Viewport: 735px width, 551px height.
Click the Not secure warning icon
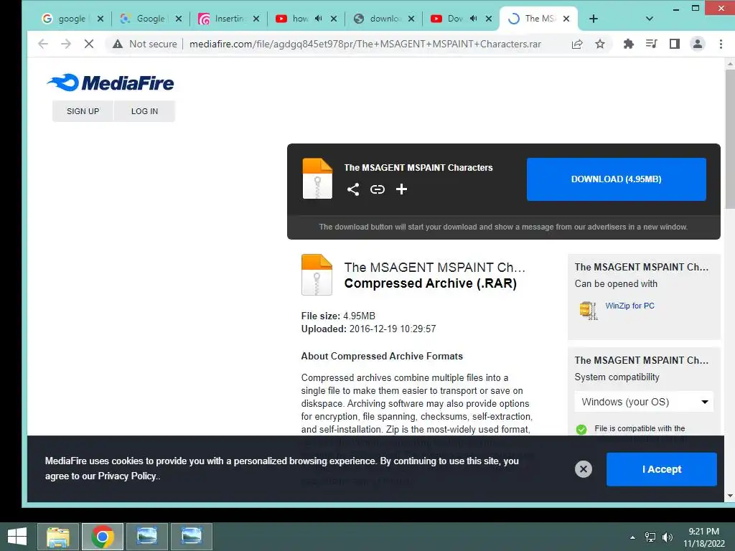point(118,44)
